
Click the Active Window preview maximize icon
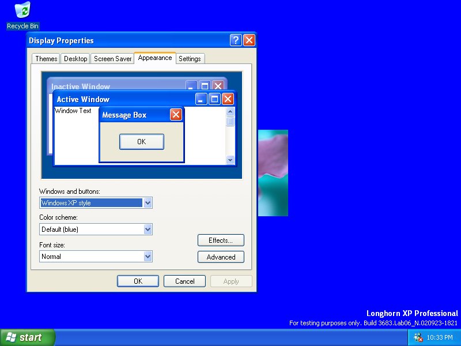click(214, 99)
